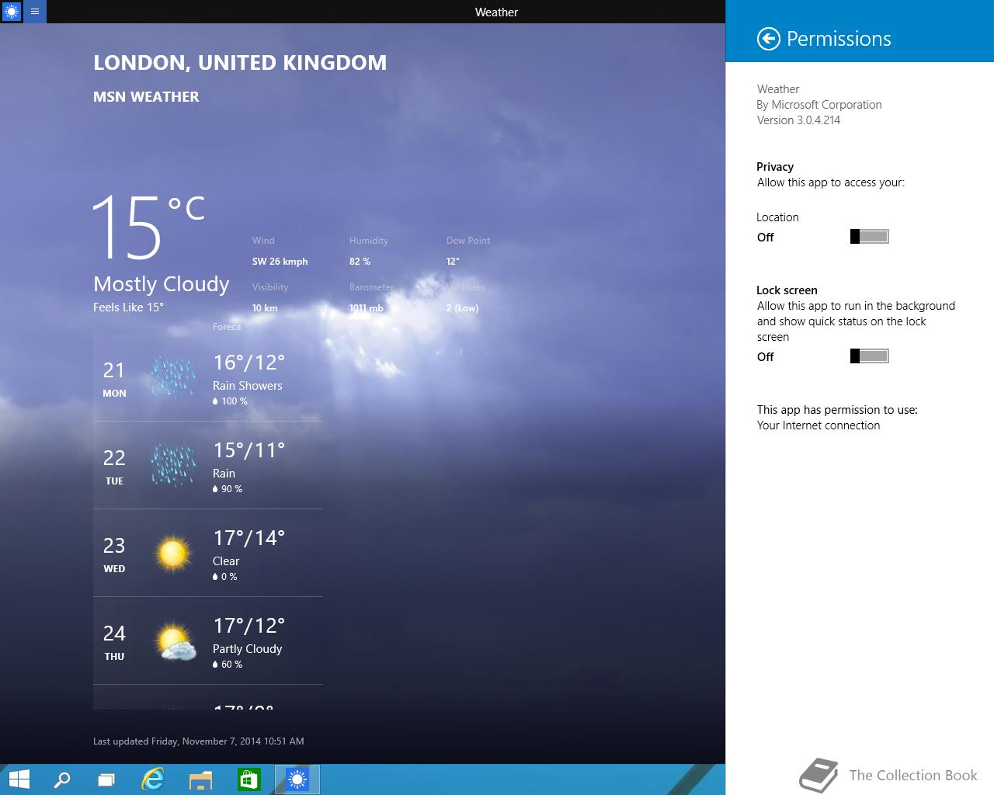
Task: Click the Feels Like 15° text
Action: (129, 307)
